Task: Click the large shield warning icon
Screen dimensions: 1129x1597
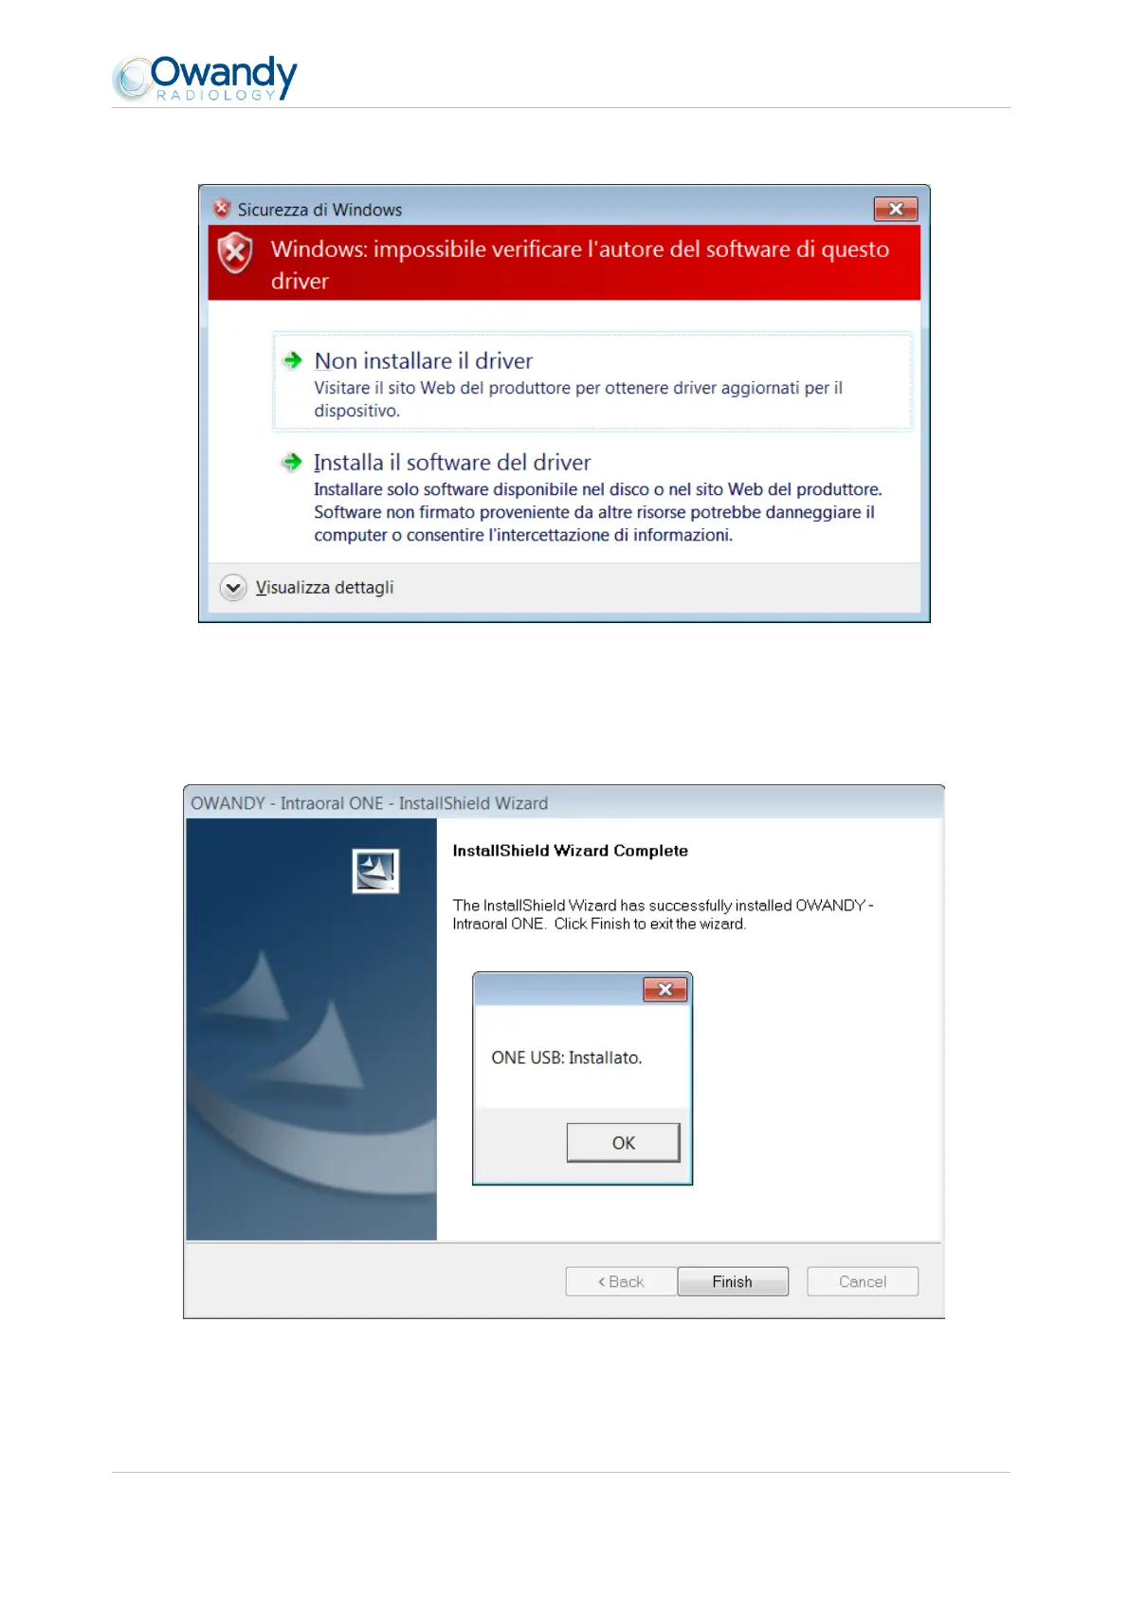Action: [x=235, y=253]
